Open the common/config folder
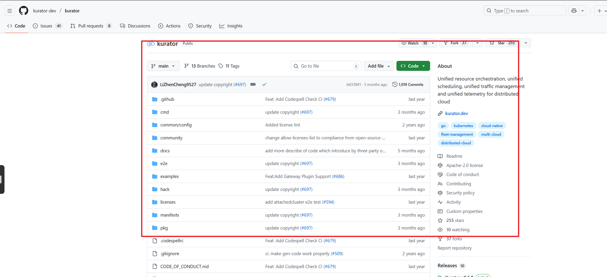 click(176, 125)
